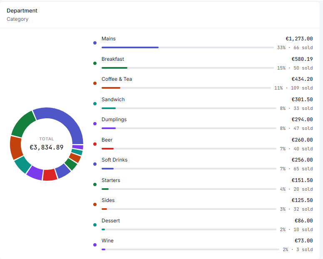The width and height of the screenshot is (323, 259).
Task: Select the Coffee & Tea category label
Action: (117, 79)
